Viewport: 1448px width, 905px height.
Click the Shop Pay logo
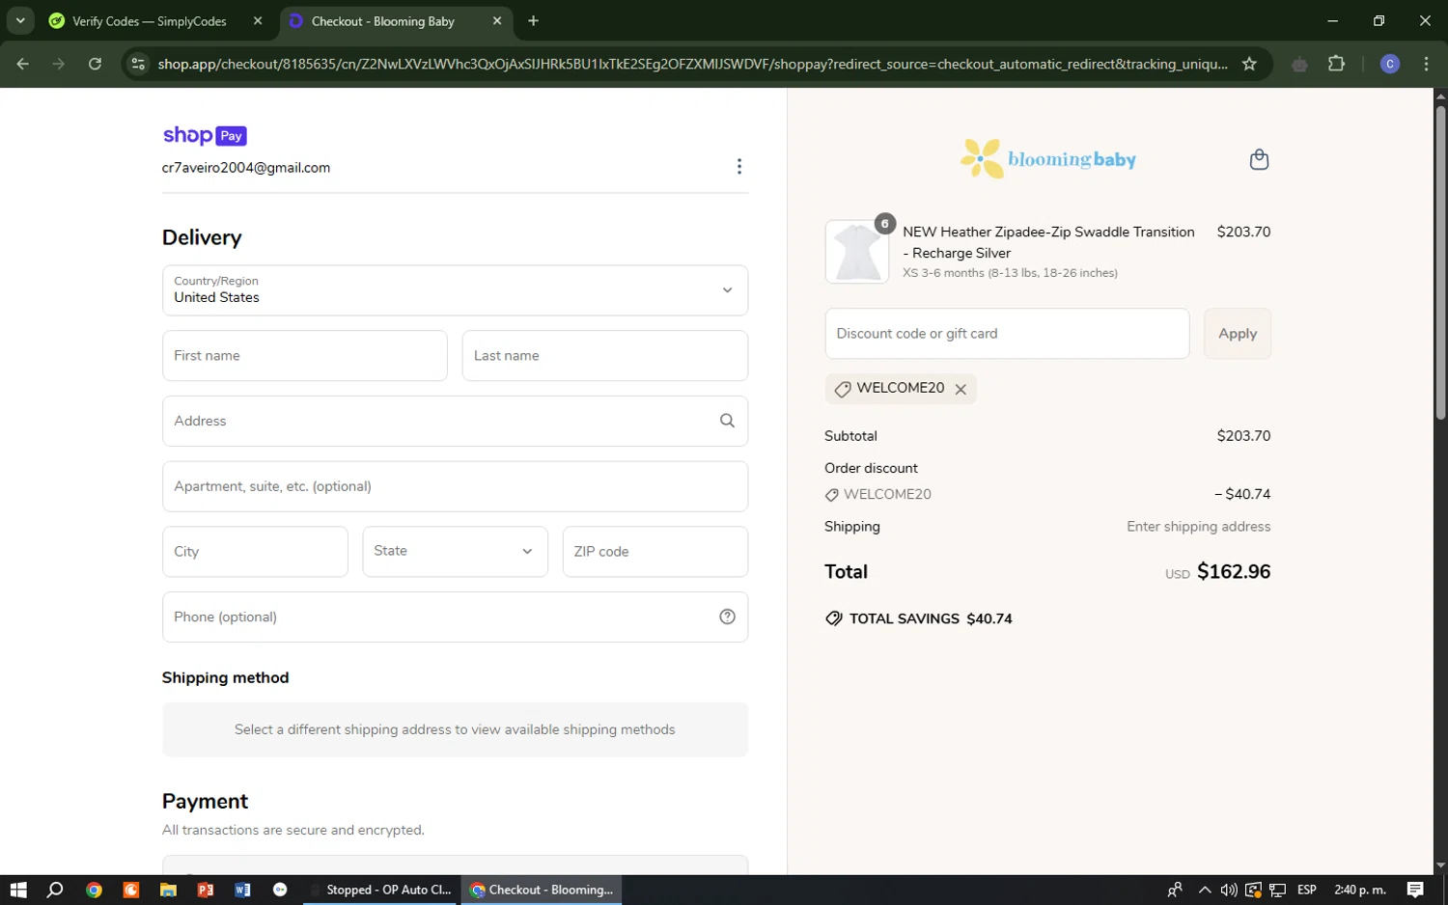[205, 135]
